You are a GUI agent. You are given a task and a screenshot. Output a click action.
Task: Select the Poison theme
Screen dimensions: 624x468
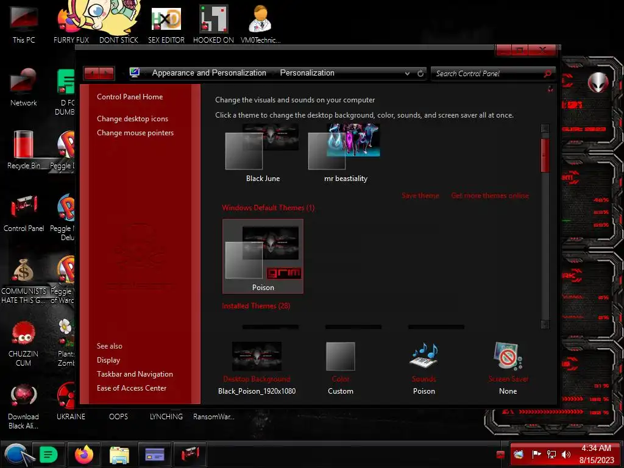coord(263,256)
